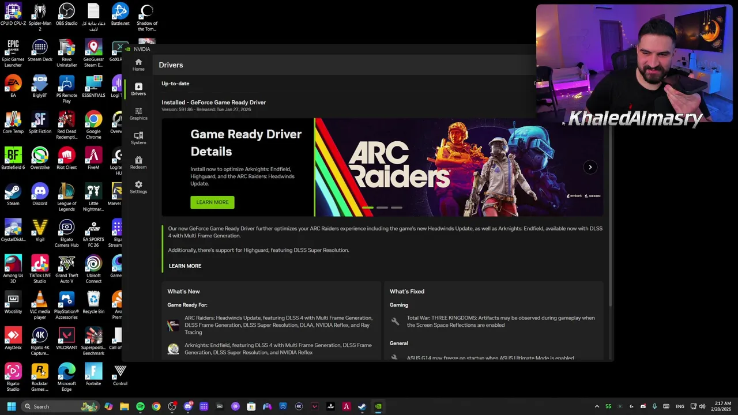738x415 pixels.
Task: Open the volume control in system tray
Action: [x=702, y=406]
